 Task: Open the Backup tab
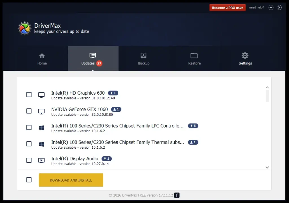coord(144,59)
